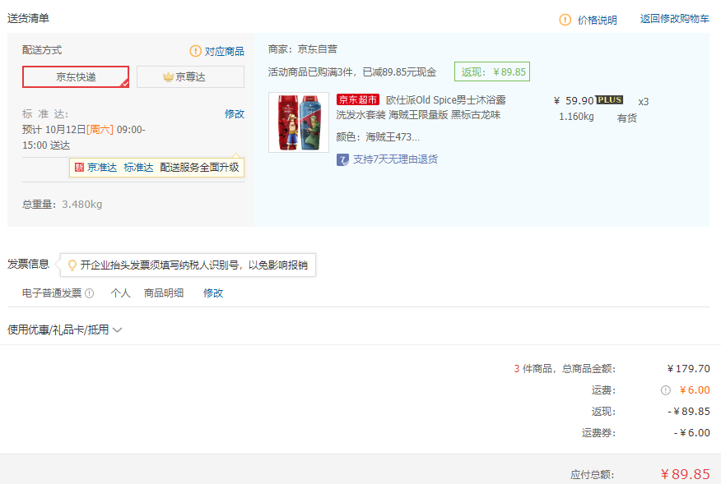This screenshot has width=721, height=484.
Task: Click the 预计 10月12日 delivery estimate text
Action: 84,137
